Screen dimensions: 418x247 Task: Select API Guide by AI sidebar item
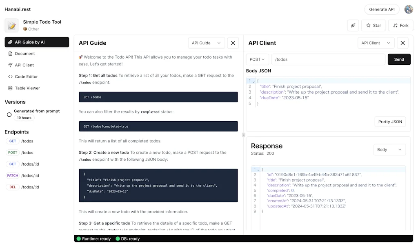coord(37,42)
